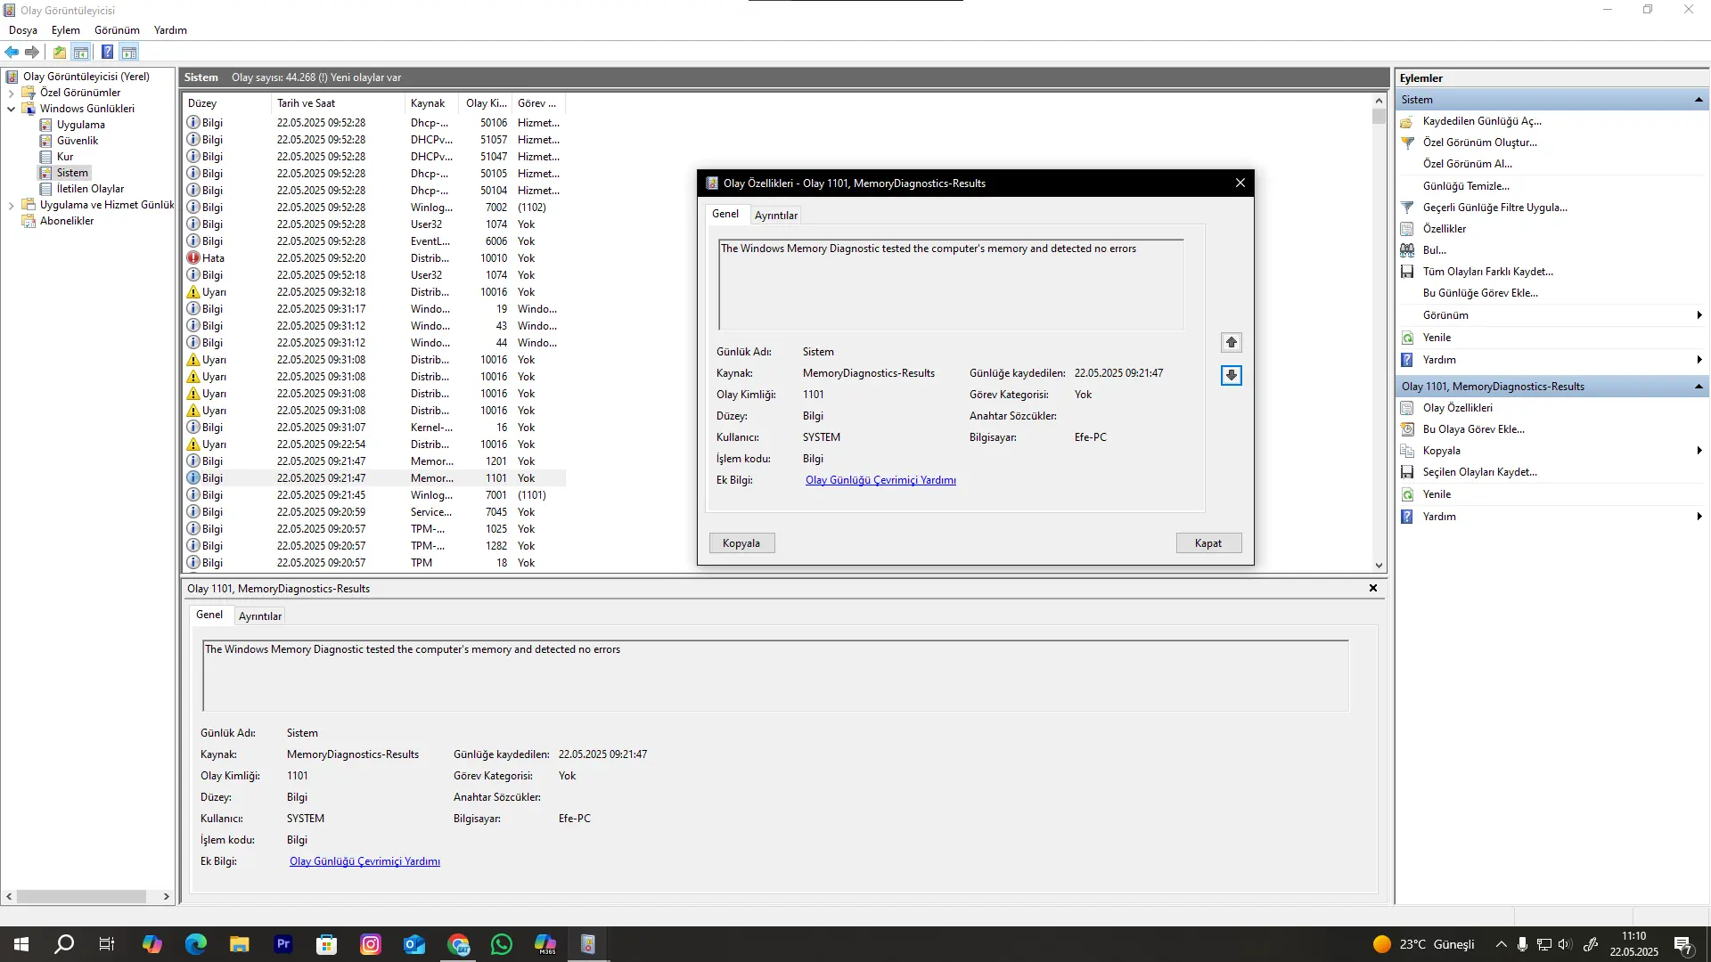Viewport: 1711px width, 962px height.
Task: Select the Uygulama log in the tree
Action: tap(81, 125)
